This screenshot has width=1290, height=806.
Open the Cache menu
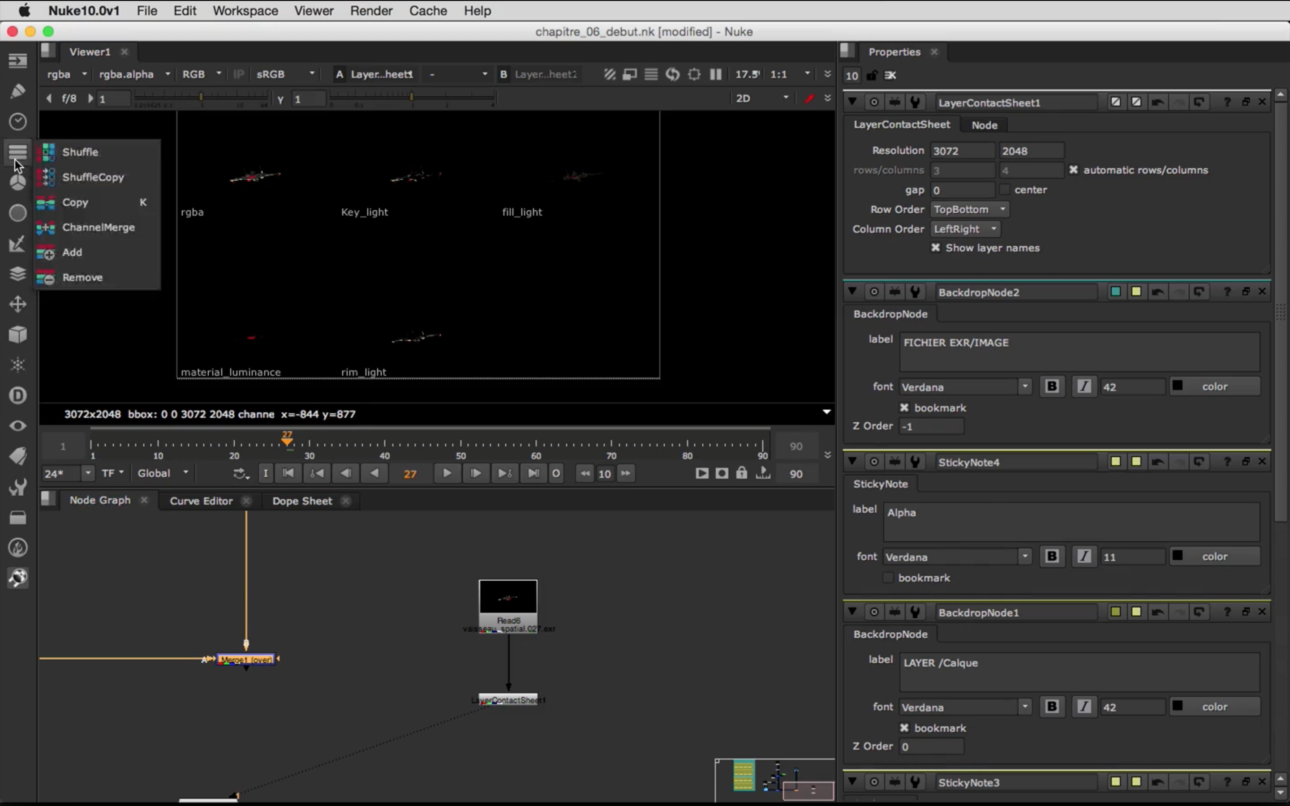428,11
